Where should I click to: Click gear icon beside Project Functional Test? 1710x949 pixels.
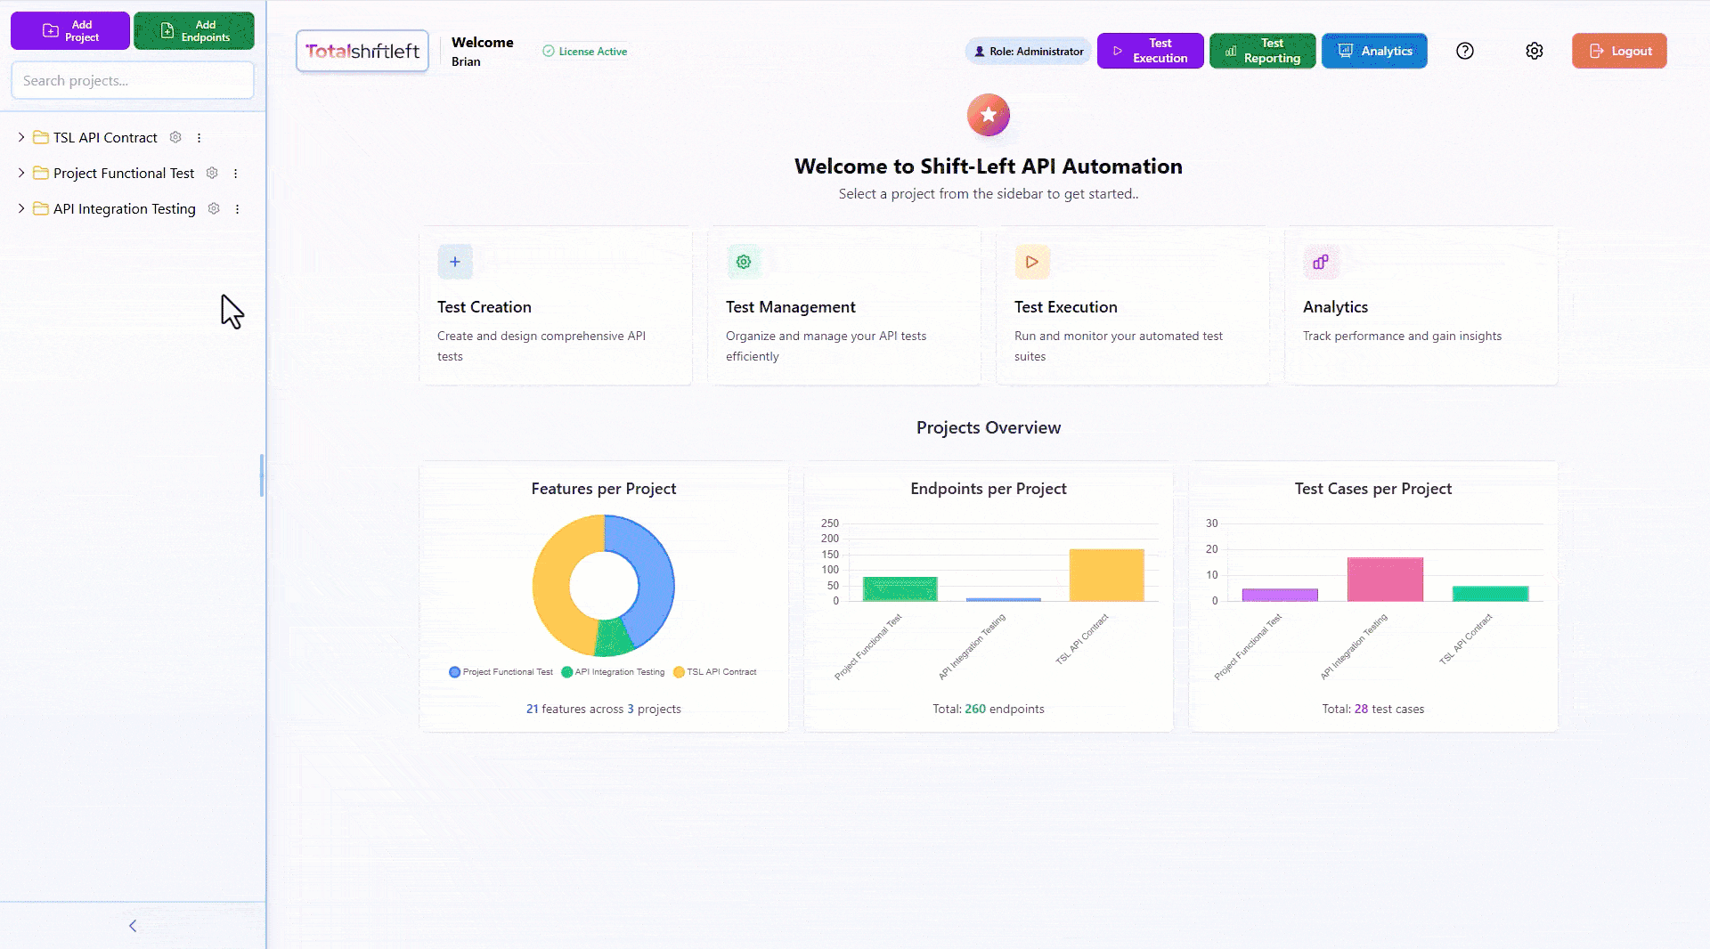pyautogui.click(x=212, y=173)
